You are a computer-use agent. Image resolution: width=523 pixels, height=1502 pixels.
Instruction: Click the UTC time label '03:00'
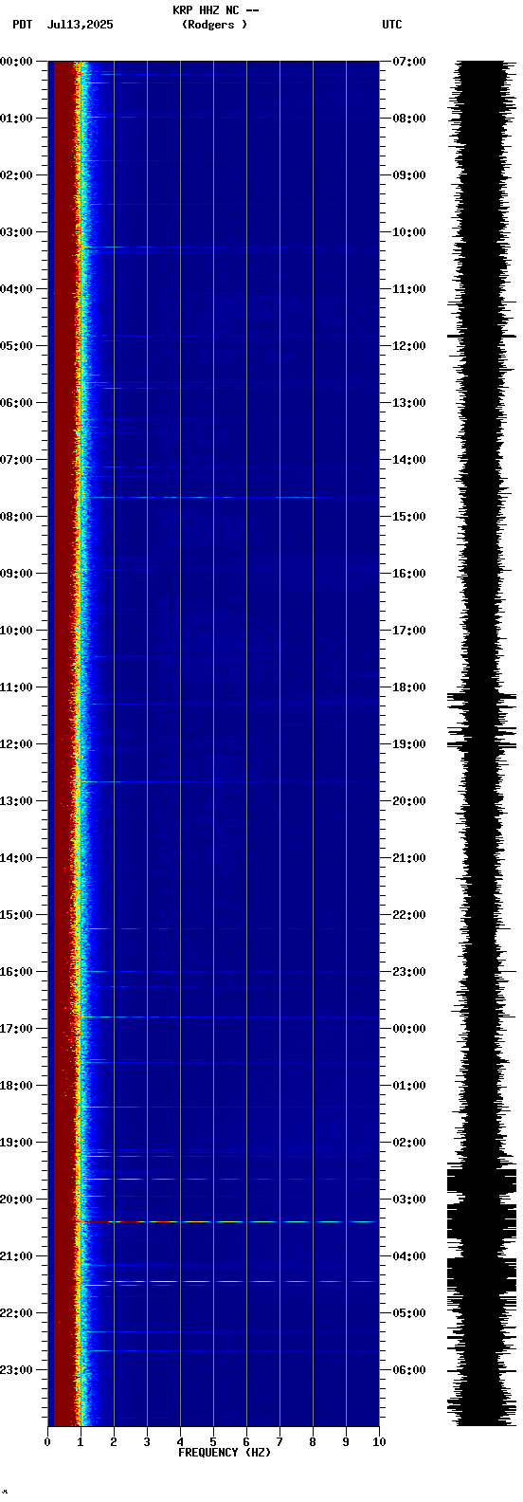(409, 1200)
